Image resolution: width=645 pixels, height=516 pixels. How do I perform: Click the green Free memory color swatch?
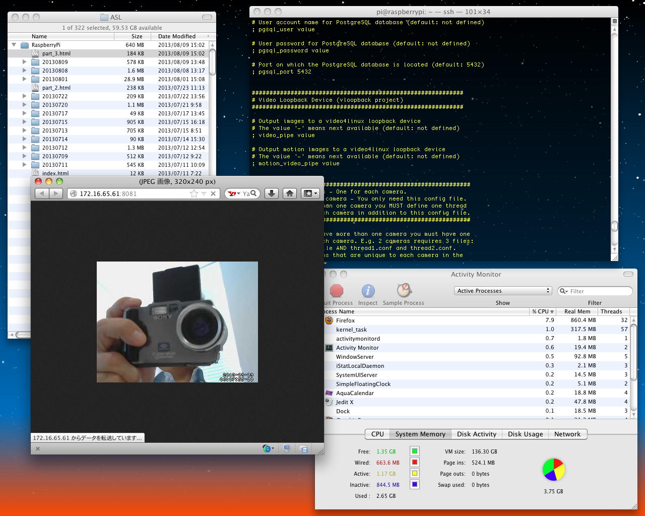(x=415, y=451)
